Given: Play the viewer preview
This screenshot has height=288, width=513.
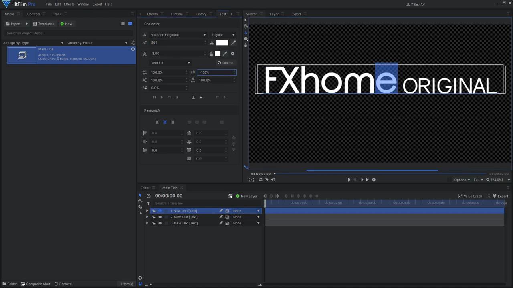Looking at the screenshot, I should point(367,180).
